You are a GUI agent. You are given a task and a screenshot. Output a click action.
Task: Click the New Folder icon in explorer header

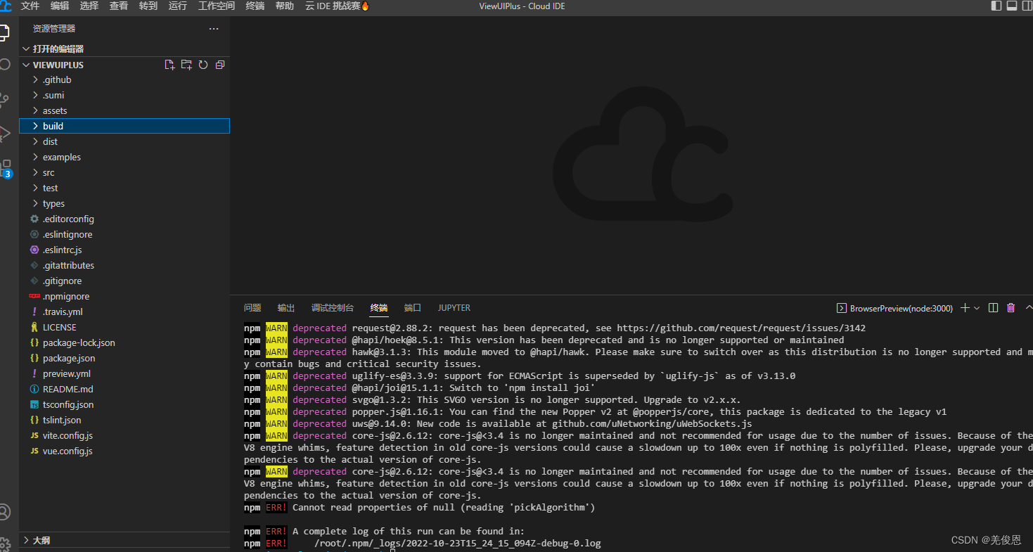click(x=186, y=65)
